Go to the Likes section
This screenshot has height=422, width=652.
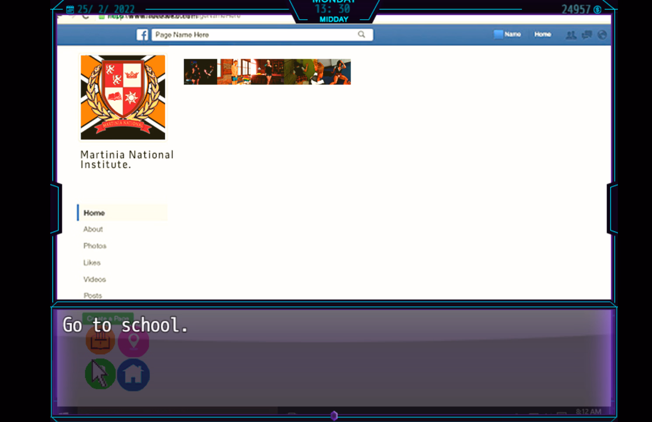[x=92, y=263]
